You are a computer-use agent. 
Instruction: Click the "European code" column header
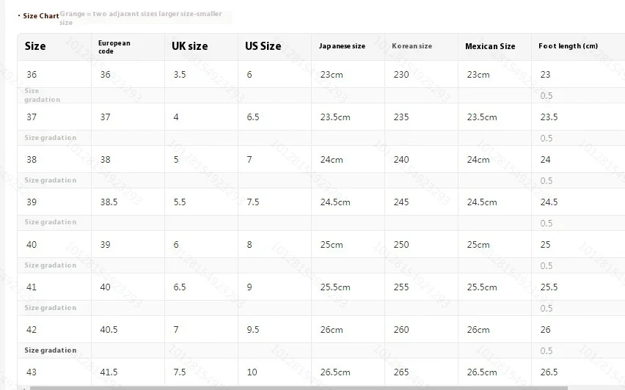(114, 46)
